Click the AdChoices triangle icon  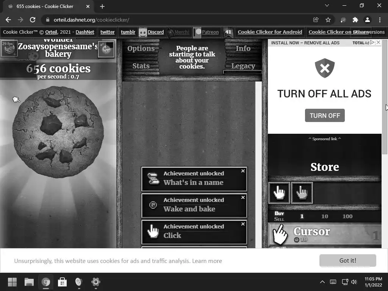(372, 42)
